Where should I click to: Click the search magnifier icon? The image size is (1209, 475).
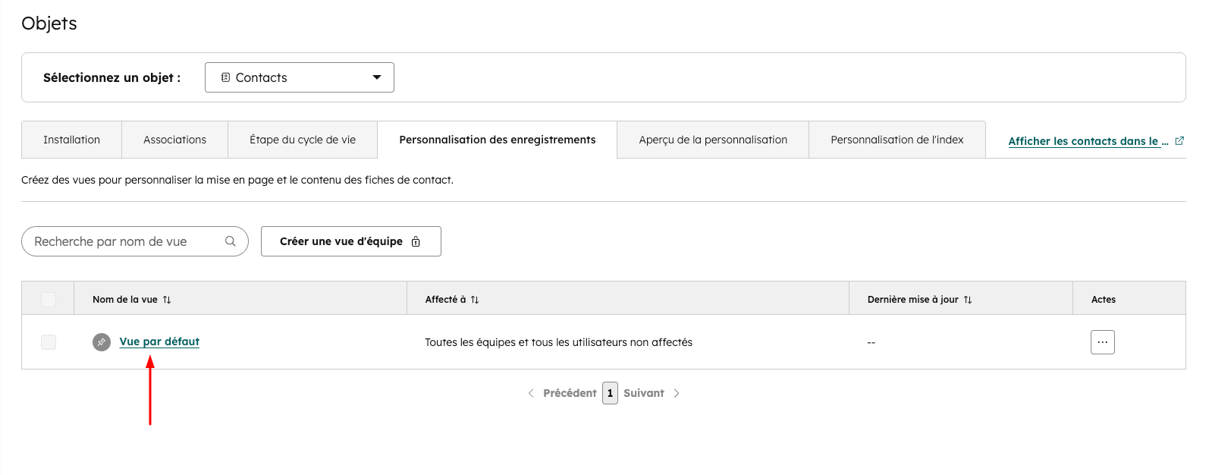pyautogui.click(x=231, y=241)
